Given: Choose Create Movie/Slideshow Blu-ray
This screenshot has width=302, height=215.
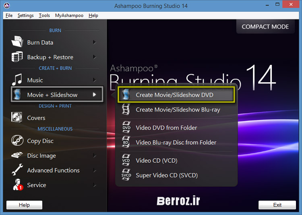Looking at the screenshot, I should [x=178, y=110].
